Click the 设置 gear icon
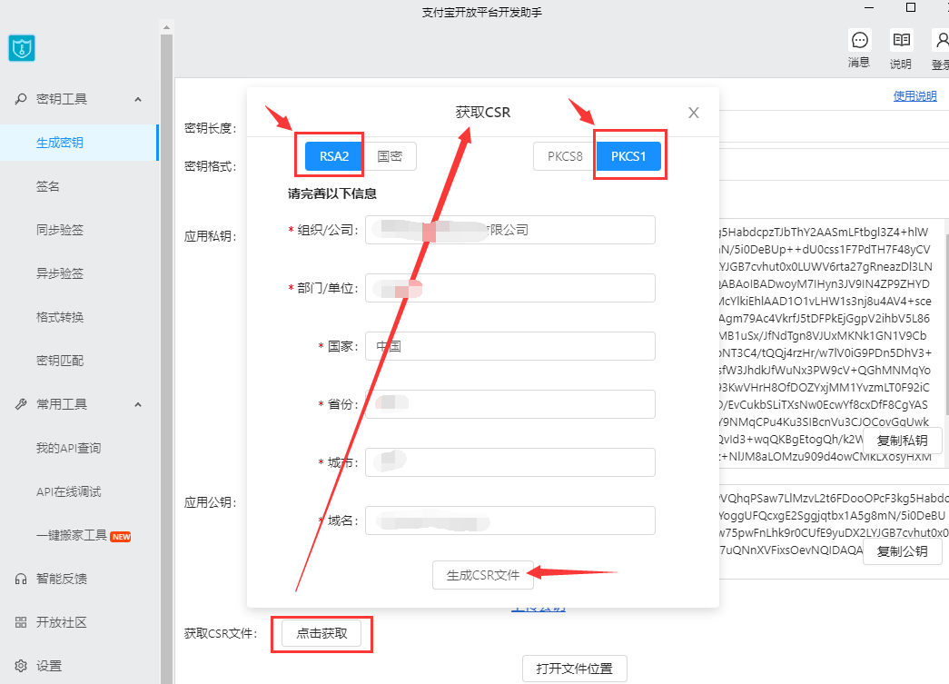949x684 pixels. coord(21,666)
